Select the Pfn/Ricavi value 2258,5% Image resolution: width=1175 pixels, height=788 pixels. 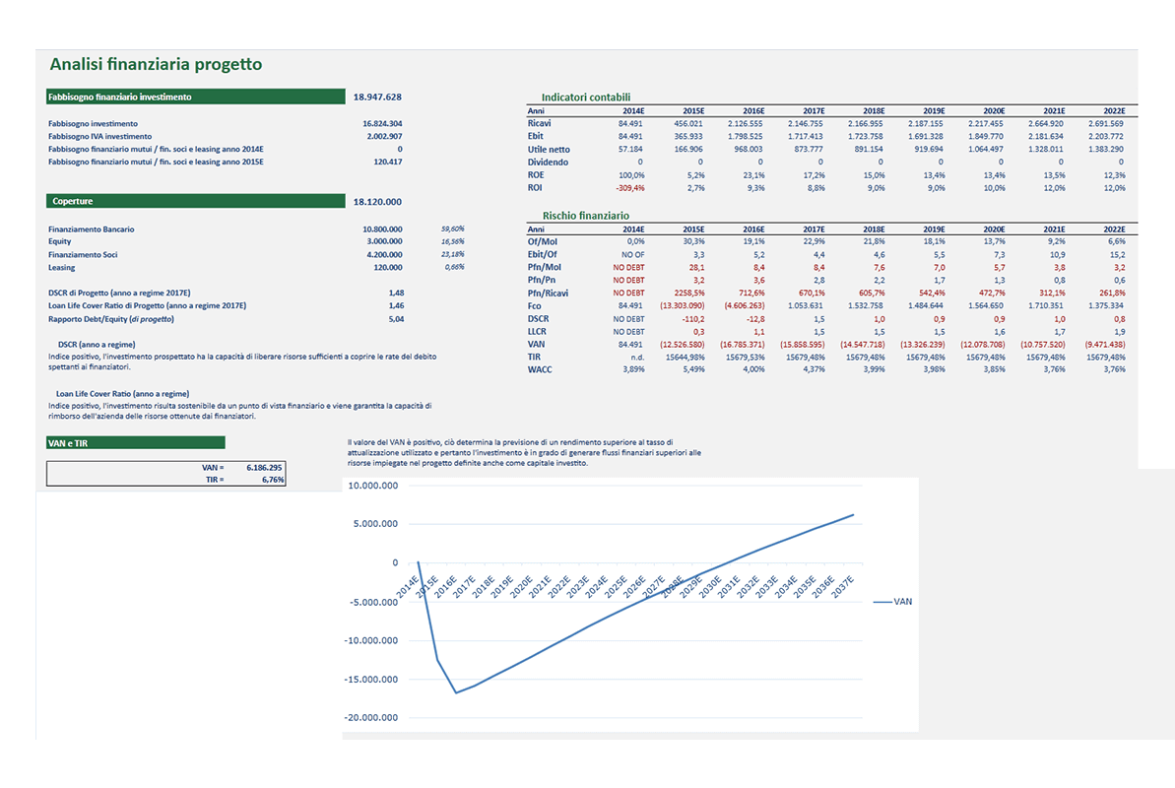point(689,294)
